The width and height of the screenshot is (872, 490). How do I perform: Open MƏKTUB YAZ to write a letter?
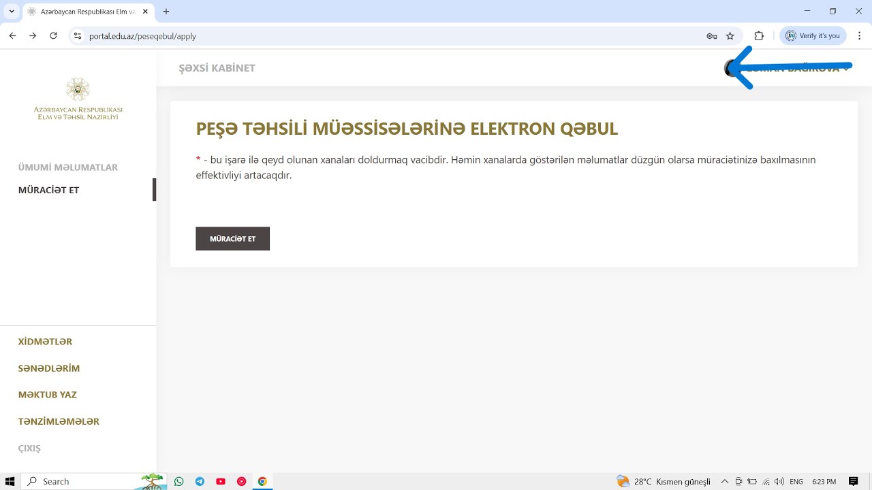click(x=48, y=395)
